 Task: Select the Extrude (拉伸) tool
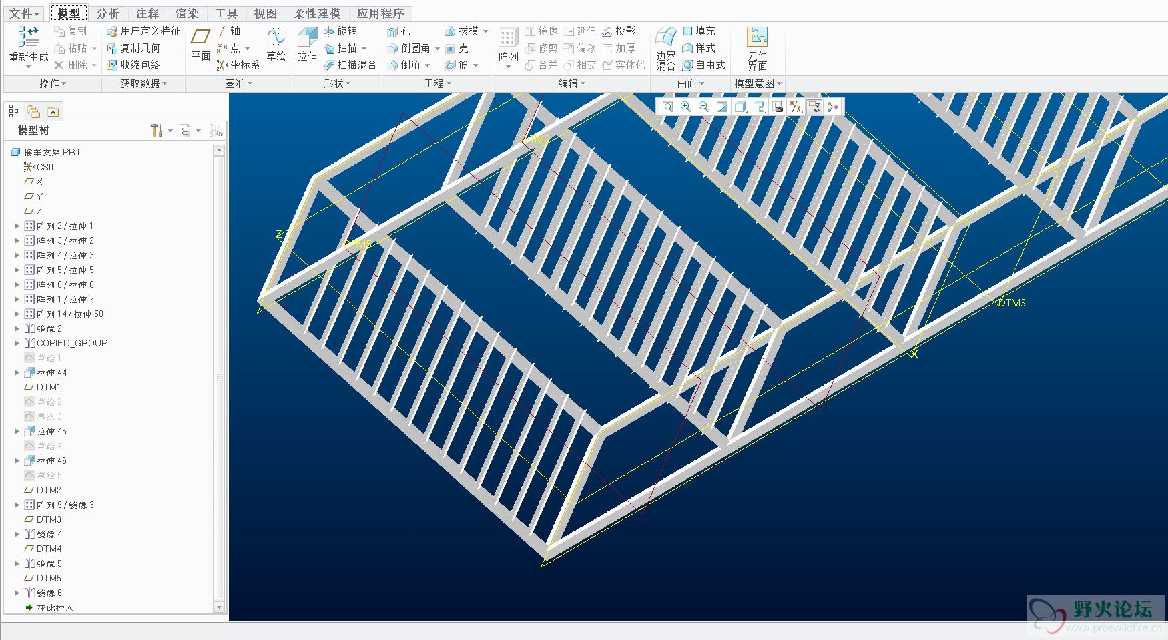(x=308, y=45)
